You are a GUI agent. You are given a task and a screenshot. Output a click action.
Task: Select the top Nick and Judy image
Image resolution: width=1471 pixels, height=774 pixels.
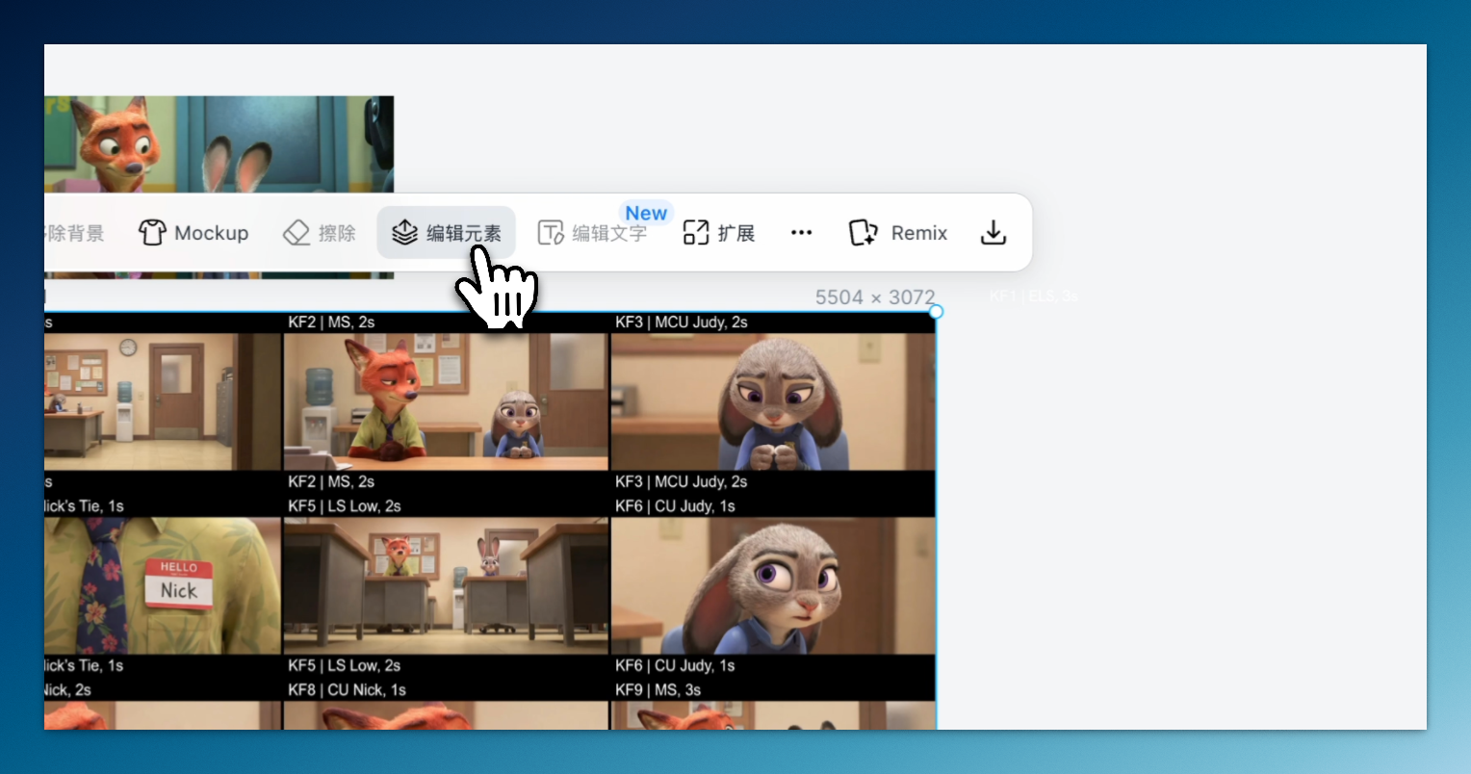point(219,144)
